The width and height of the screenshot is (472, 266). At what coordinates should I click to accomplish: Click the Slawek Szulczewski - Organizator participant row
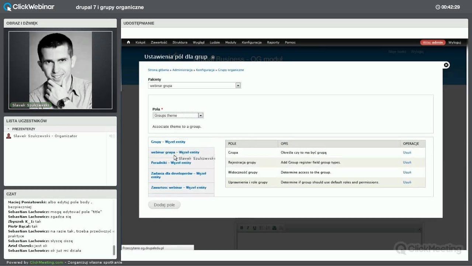(60, 136)
